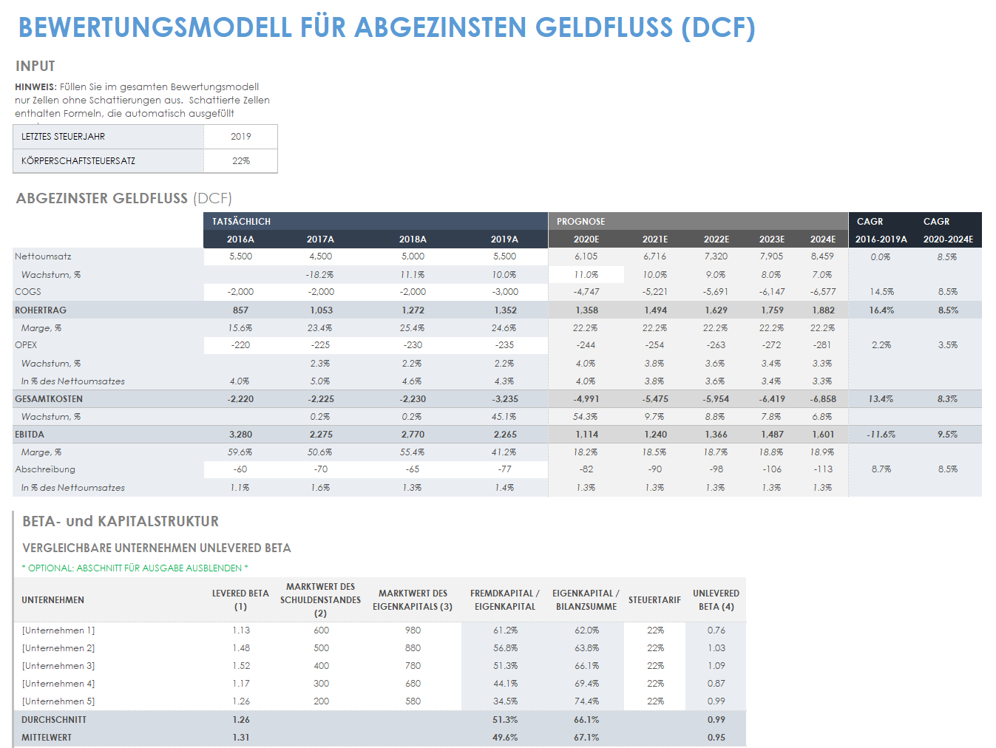The height and width of the screenshot is (748, 996).
Task: Select Nettoumsatz 2018A cell 5,000
Action: click(x=413, y=256)
